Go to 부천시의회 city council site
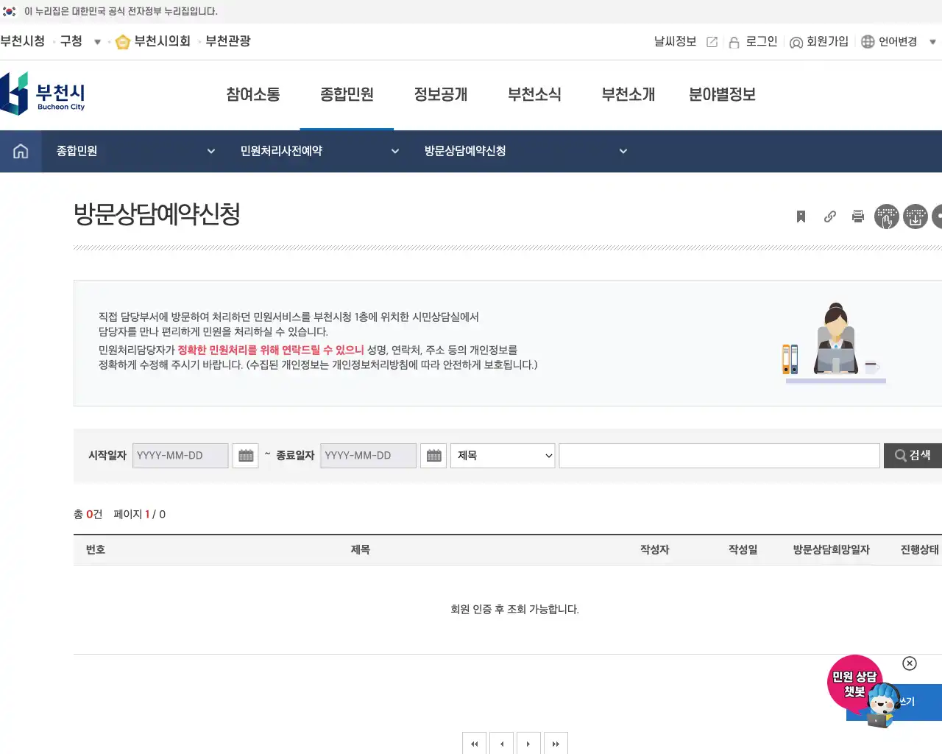This screenshot has width=942, height=754. [x=154, y=41]
